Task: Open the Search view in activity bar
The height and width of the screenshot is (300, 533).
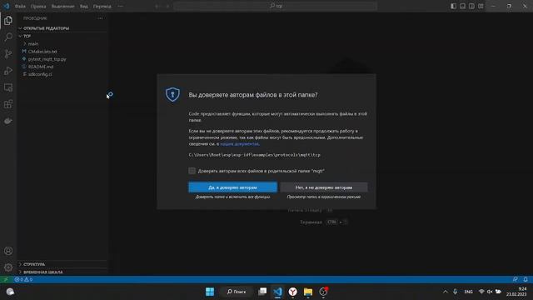Action: click(x=8, y=37)
